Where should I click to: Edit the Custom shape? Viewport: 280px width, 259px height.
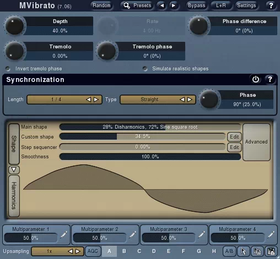234,137
